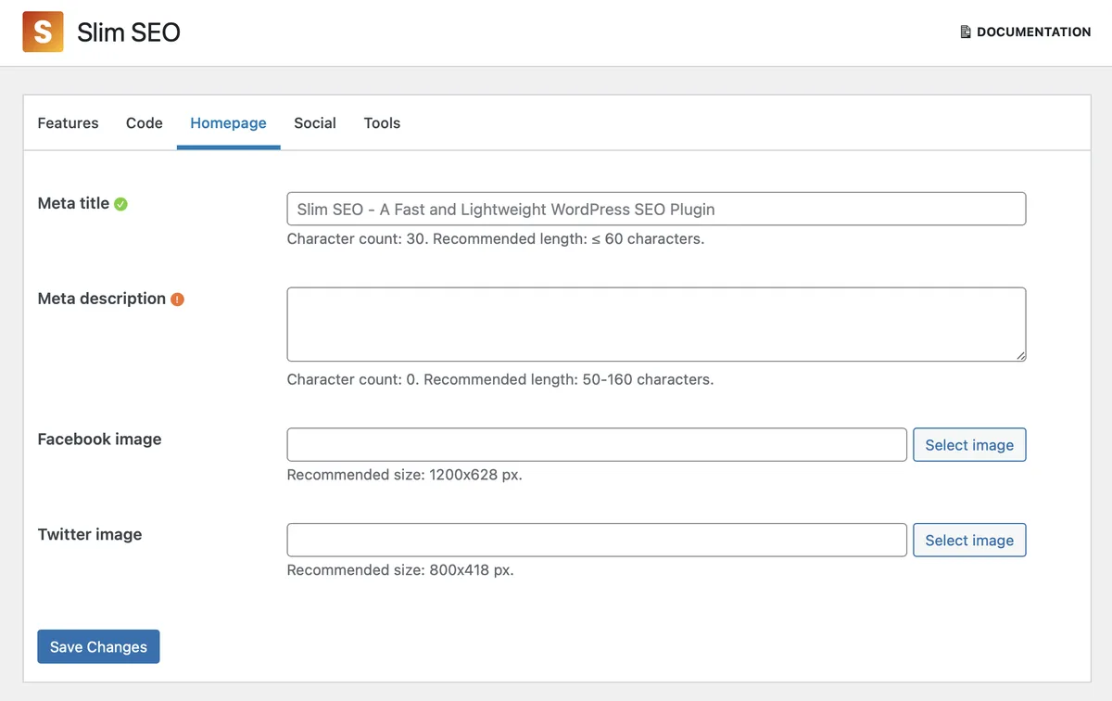Click the Facebook image label

pos(99,440)
